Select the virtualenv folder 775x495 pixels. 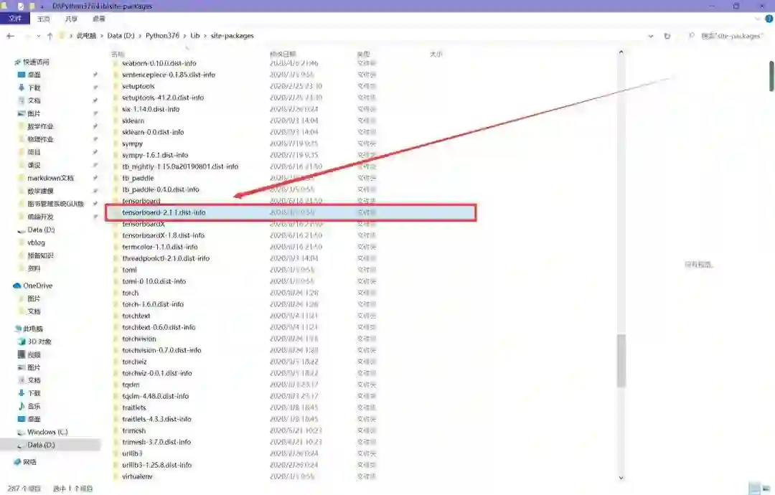(x=137, y=477)
